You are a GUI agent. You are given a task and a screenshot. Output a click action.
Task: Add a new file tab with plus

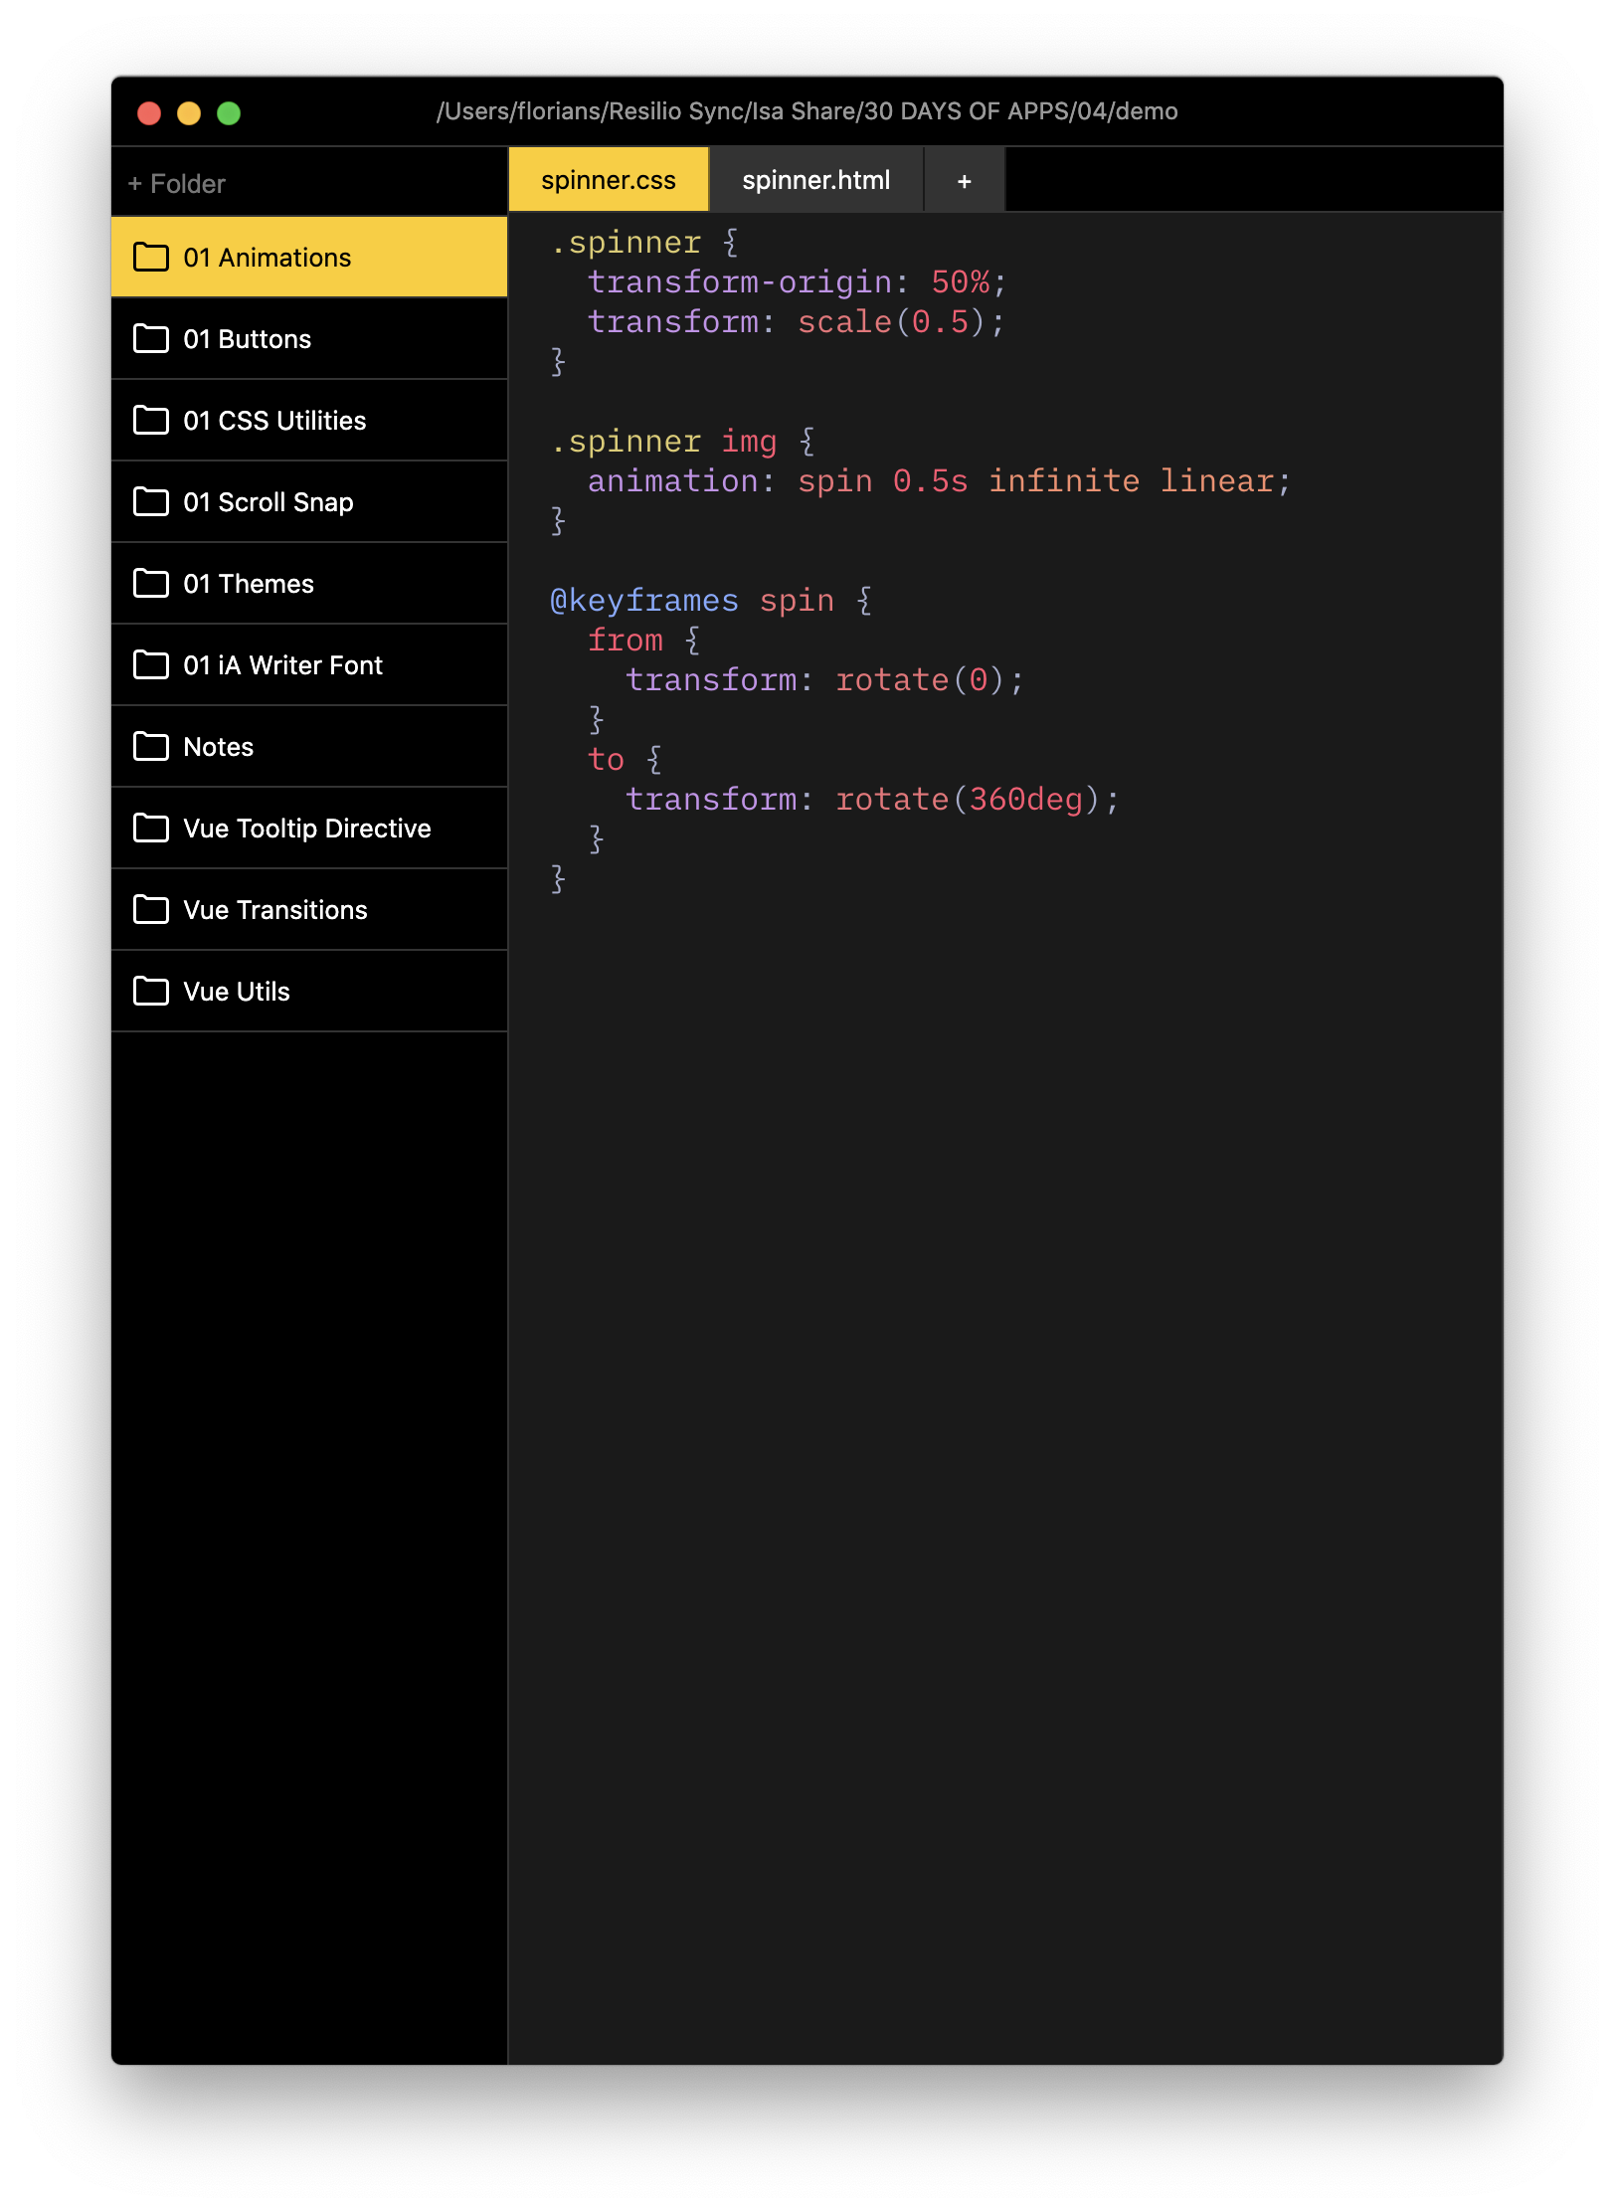[x=964, y=181]
